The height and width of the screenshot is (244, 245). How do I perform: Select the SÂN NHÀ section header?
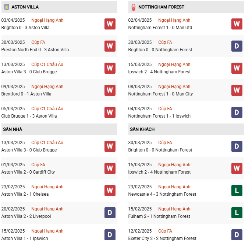coord(13,129)
